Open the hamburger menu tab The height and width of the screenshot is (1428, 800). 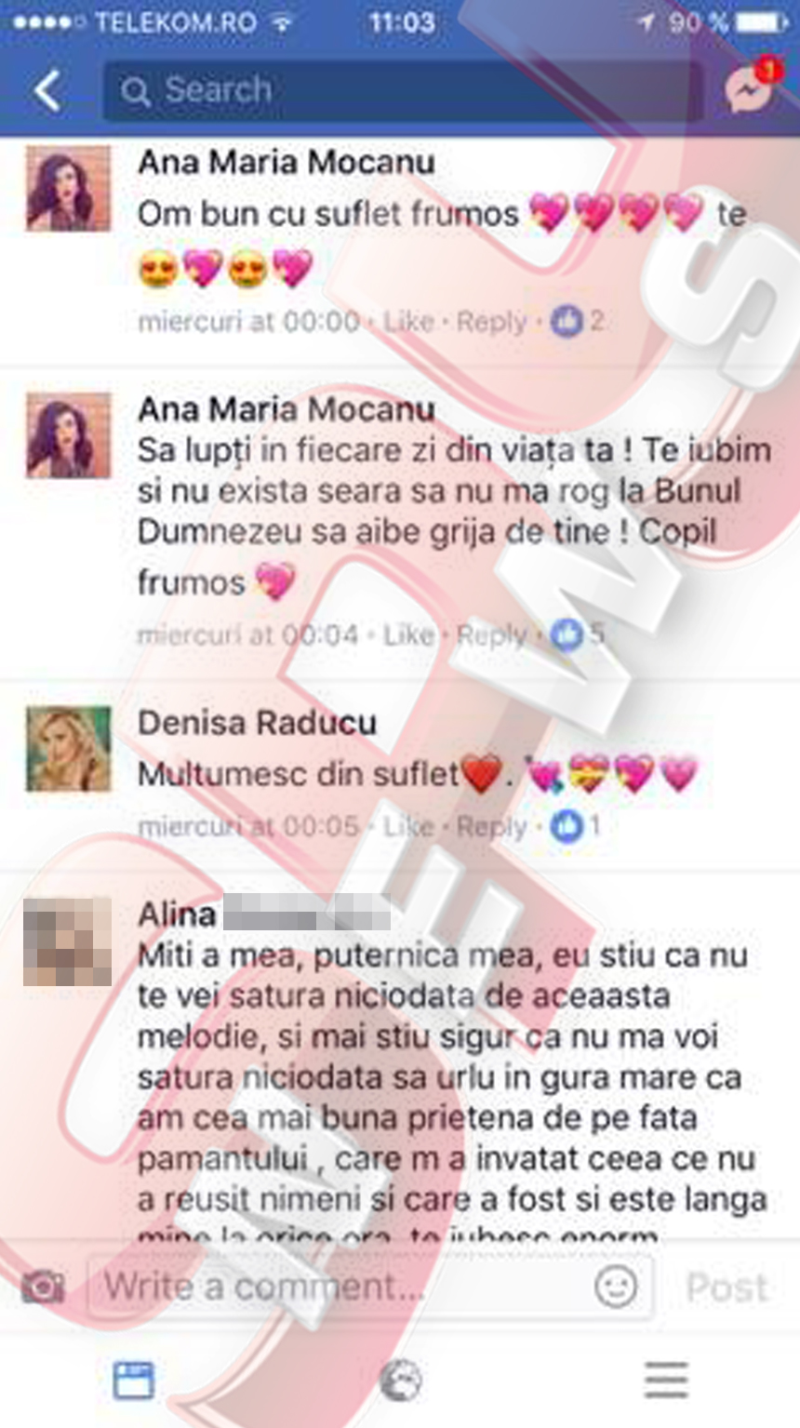tap(666, 1380)
